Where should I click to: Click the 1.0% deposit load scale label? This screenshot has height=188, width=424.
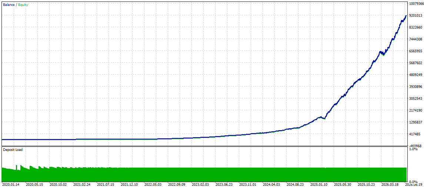414,149
